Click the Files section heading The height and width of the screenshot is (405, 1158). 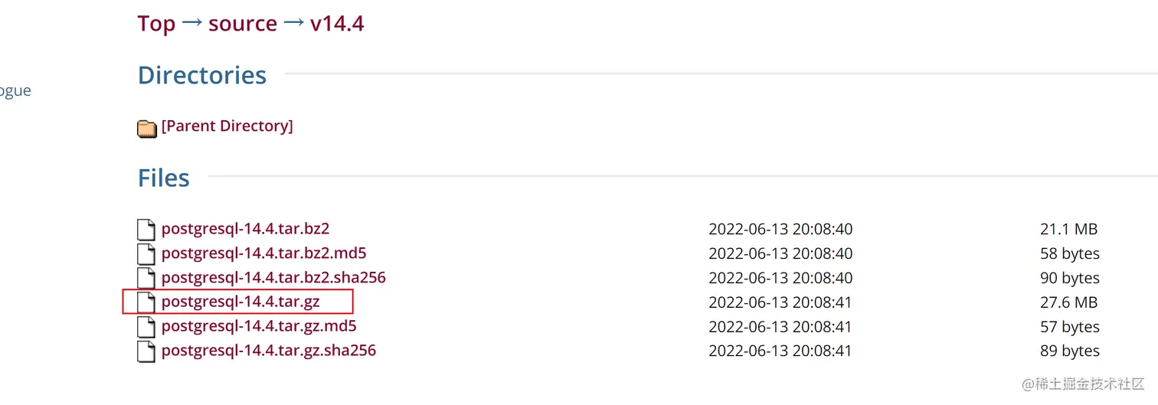pyautogui.click(x=163, y=178)
